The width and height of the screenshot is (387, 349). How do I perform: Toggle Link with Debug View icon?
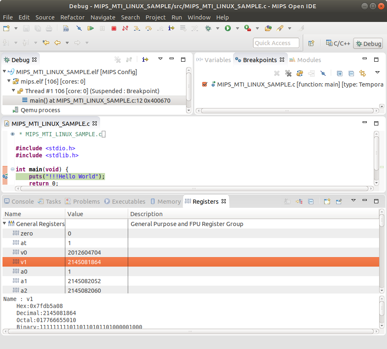[363, 73]
